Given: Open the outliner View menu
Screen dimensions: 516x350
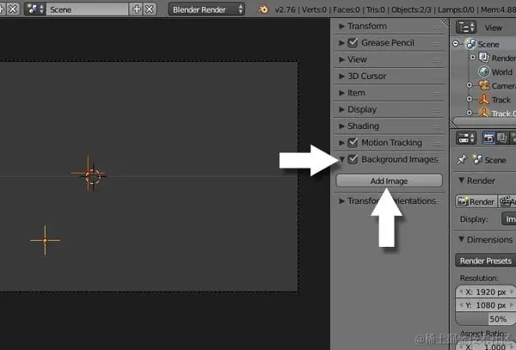Looking at the screenshot, I should point(494,28).
